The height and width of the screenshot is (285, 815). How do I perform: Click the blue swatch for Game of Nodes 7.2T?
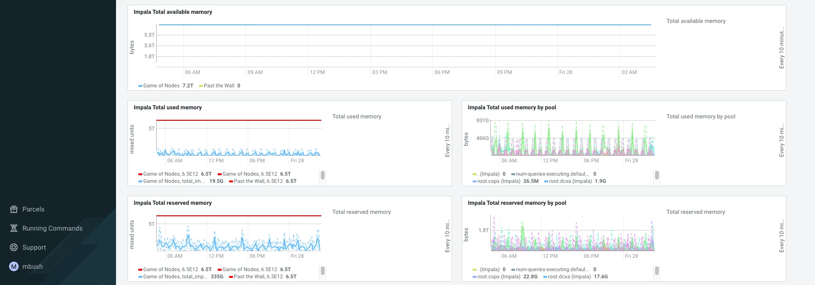coord(140,86)
